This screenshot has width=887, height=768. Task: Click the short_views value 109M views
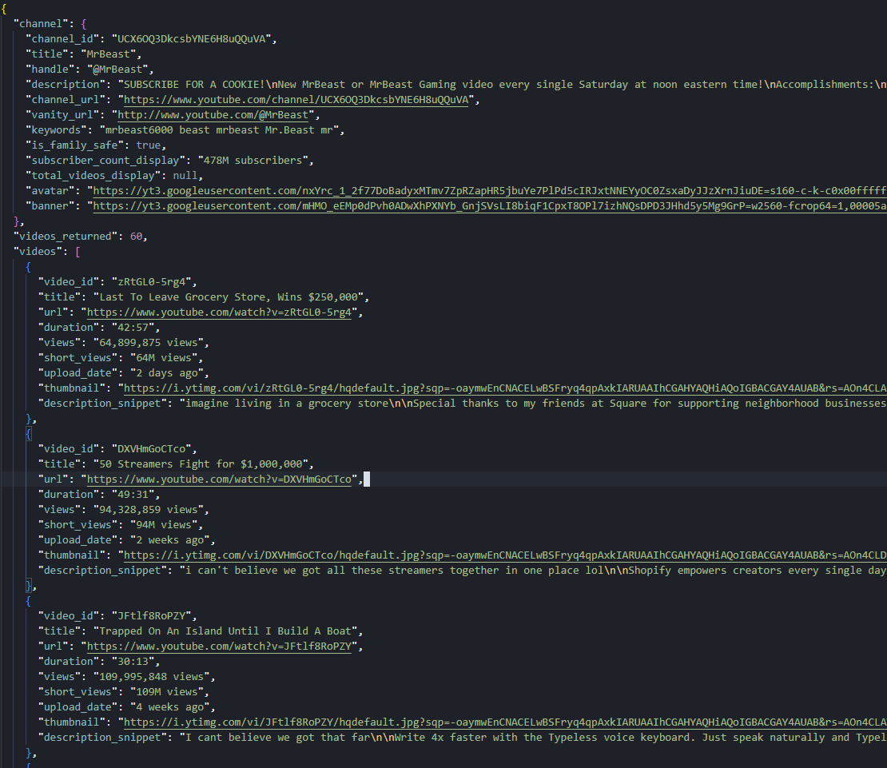click(167, 691)
